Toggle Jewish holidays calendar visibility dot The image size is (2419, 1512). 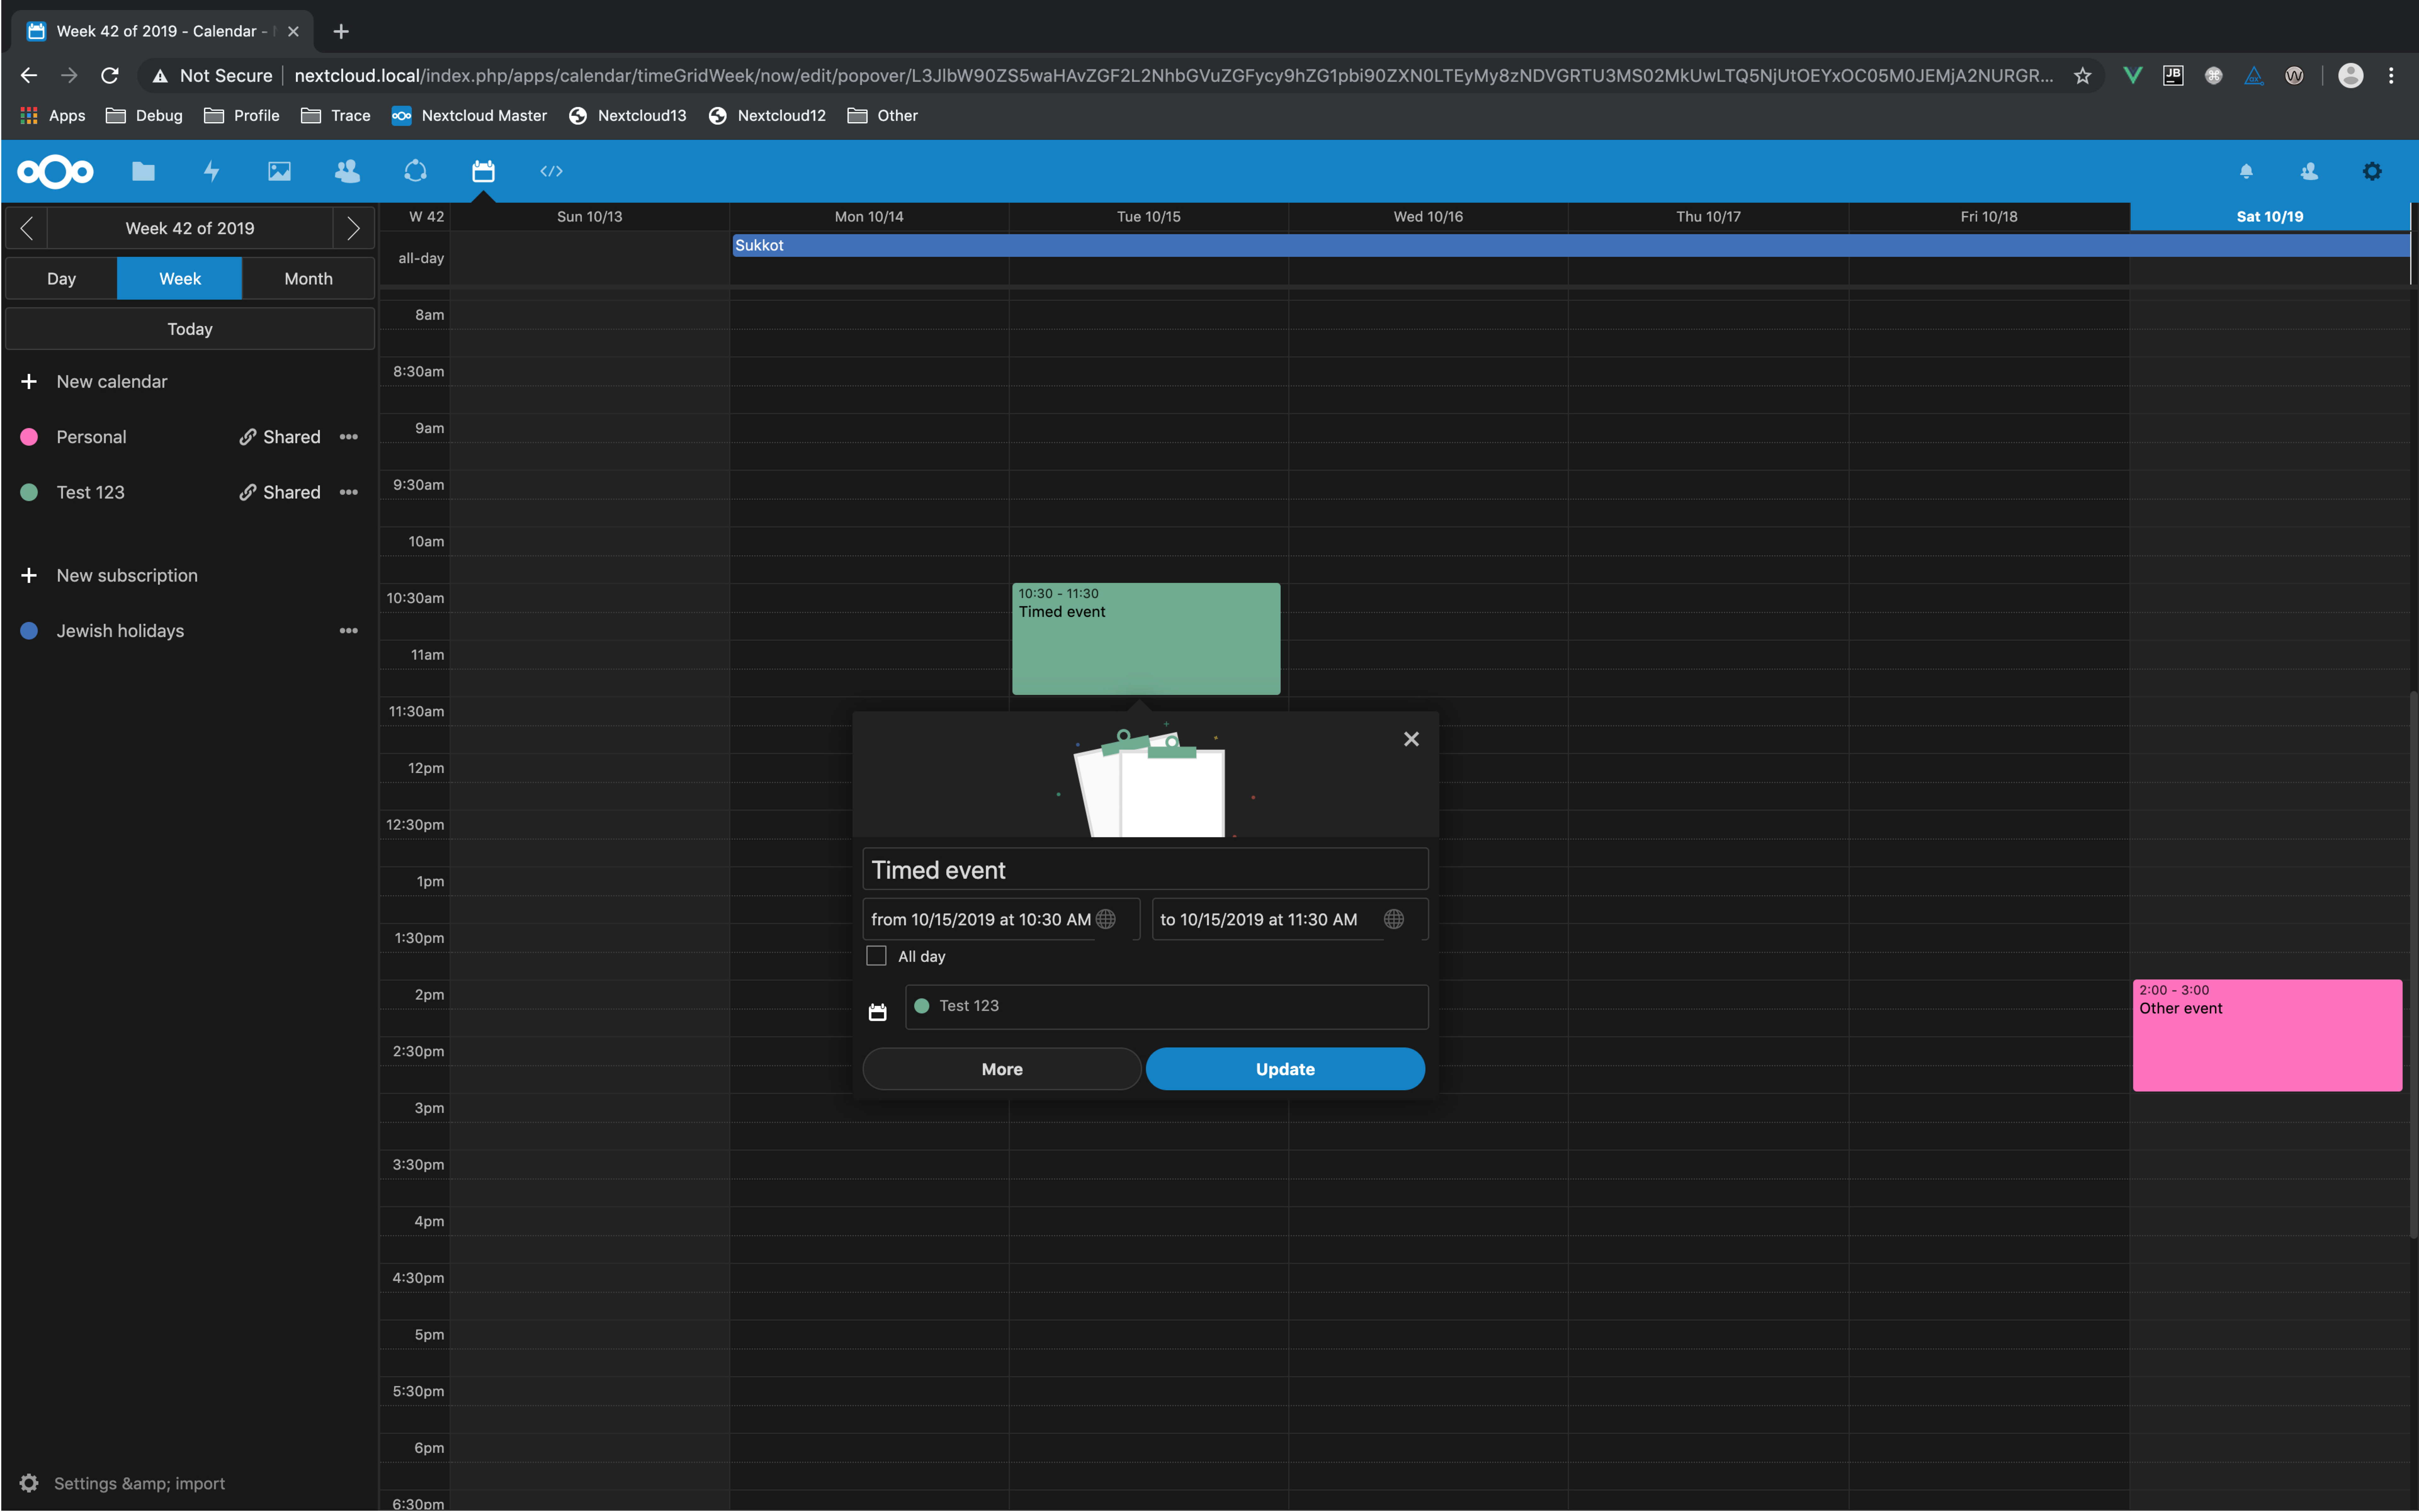click(x=29, y=631)
